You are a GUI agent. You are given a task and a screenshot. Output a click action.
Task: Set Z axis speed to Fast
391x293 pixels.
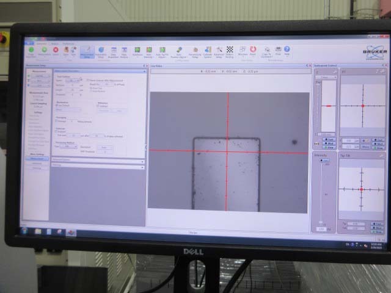(x=329, y=139)
